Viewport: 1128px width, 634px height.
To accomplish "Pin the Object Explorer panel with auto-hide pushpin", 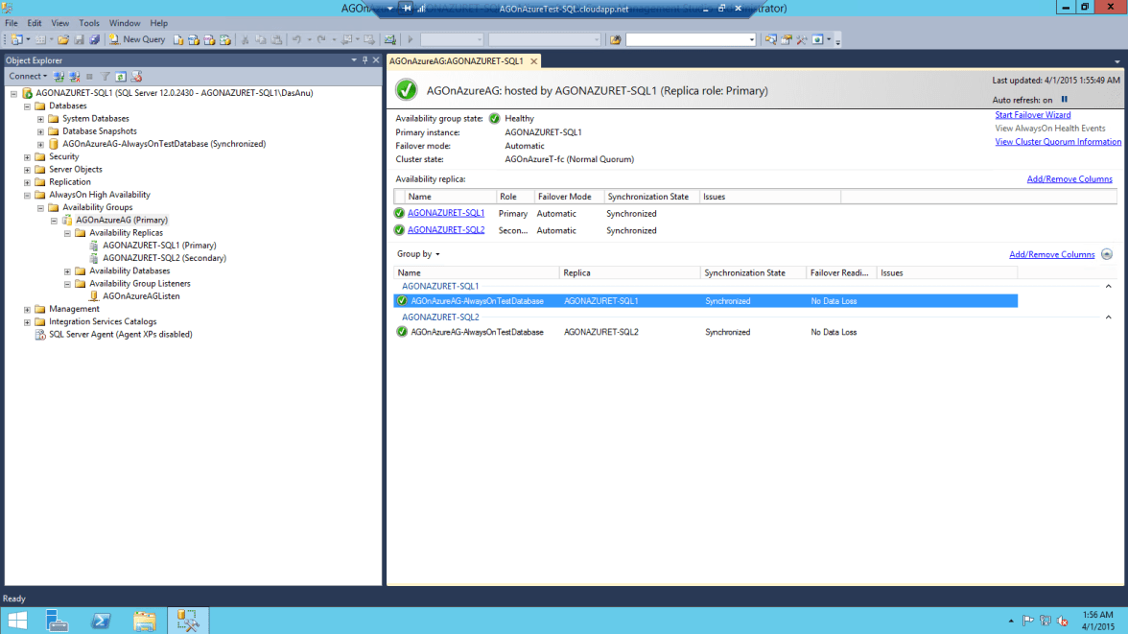I will tap(364, 60).
